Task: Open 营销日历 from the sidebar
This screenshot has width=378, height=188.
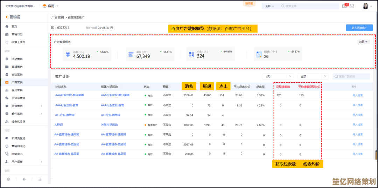Action: click(x=17, y=34)
